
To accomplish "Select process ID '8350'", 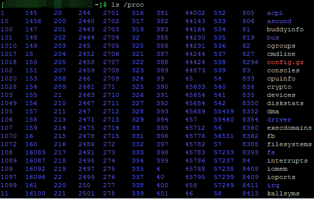I will [x=250, y=103].
